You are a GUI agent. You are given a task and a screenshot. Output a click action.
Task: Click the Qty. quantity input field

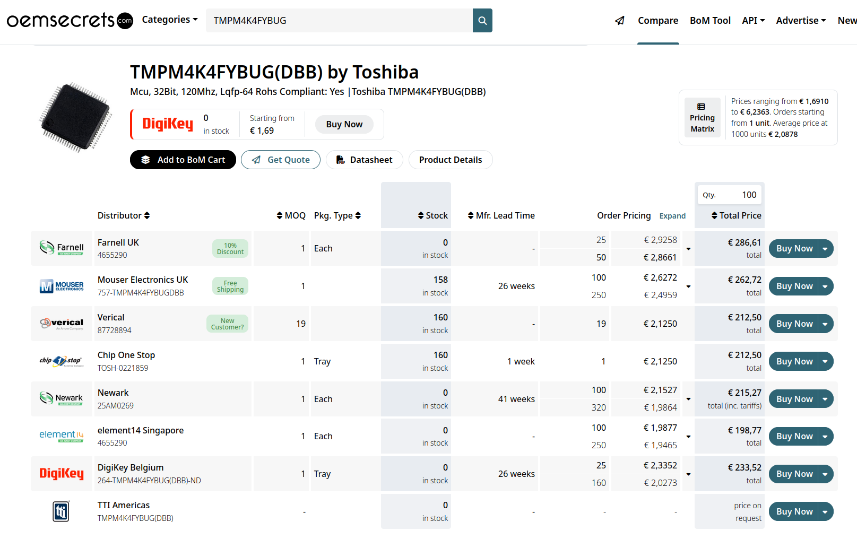pyautogui.click(x=730, y=195)
